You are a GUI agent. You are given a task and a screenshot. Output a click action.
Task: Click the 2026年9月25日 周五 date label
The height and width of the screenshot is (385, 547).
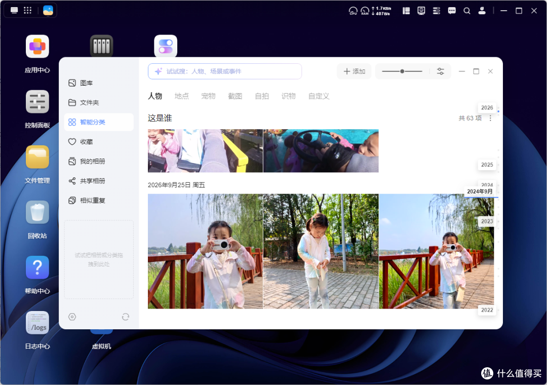tap(176, 185)
